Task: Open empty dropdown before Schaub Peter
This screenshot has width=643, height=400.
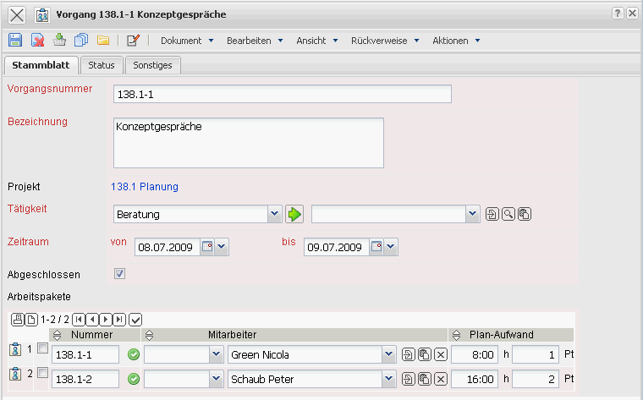Action: click(x=216, y=379)
